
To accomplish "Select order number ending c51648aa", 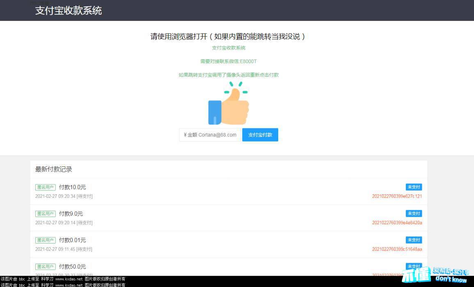I will click(x=397, y=249).
